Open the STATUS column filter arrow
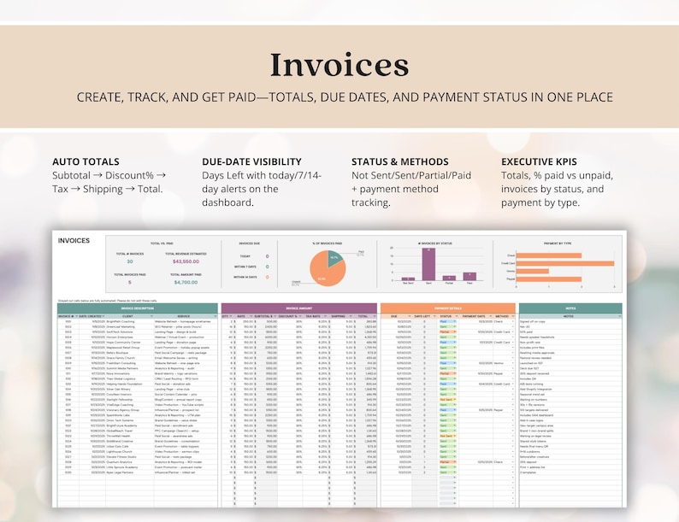This screenshot has width=679, height=522. coord(457,316)
